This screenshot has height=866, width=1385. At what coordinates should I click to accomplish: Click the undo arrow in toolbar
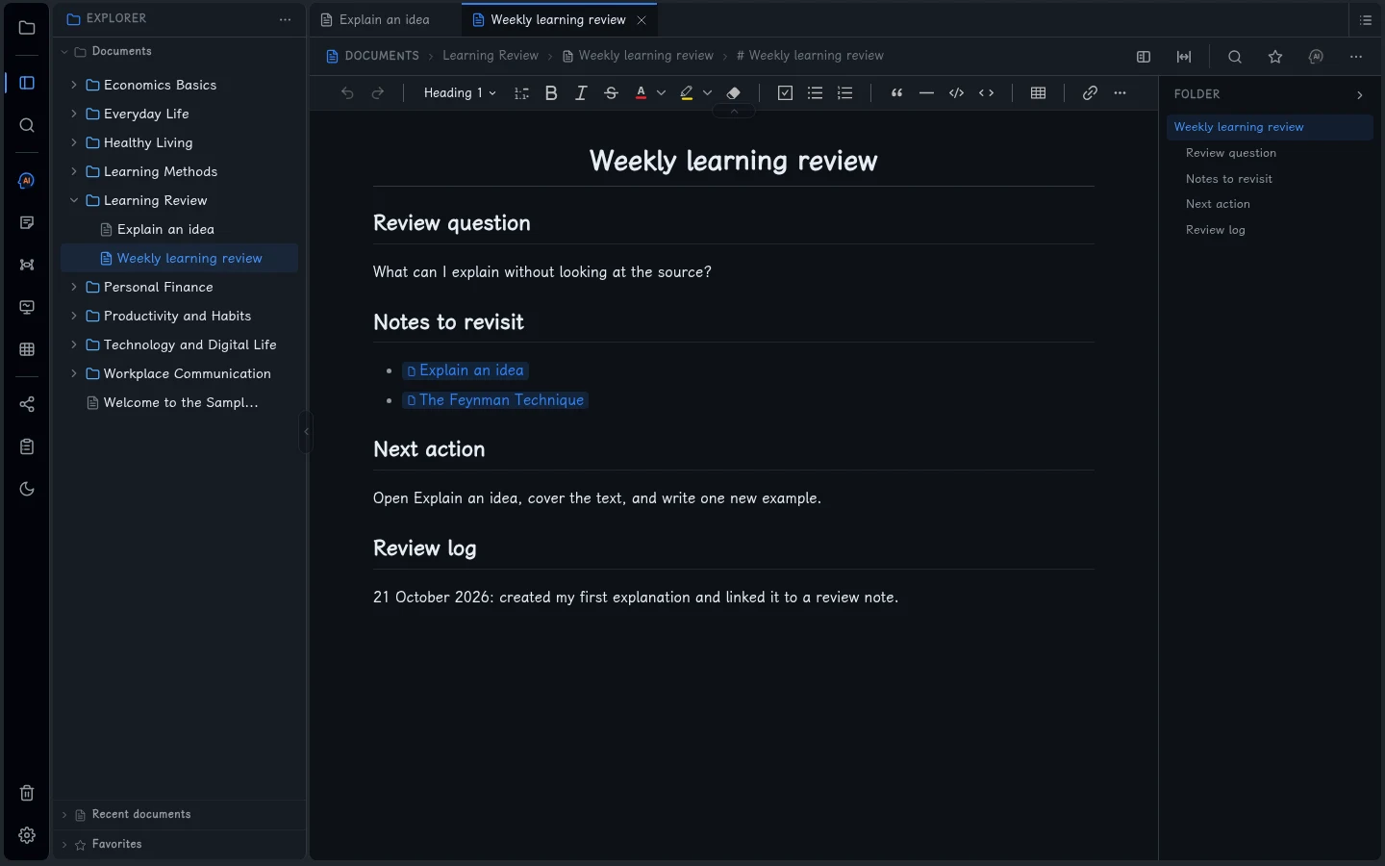(x=347, y=93)
